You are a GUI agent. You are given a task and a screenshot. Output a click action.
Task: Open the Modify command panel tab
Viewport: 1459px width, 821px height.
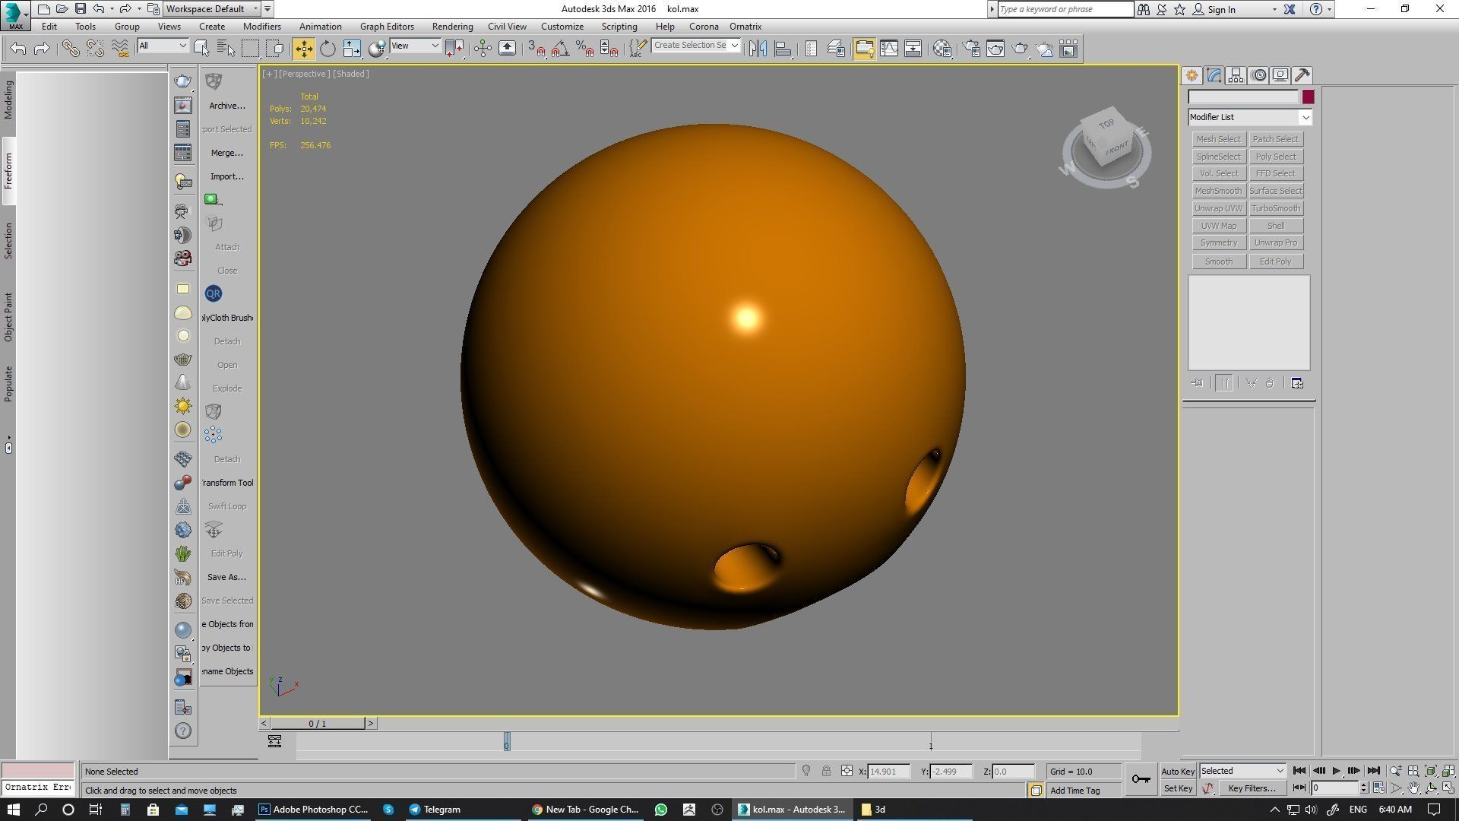[x=1214, y=75]
